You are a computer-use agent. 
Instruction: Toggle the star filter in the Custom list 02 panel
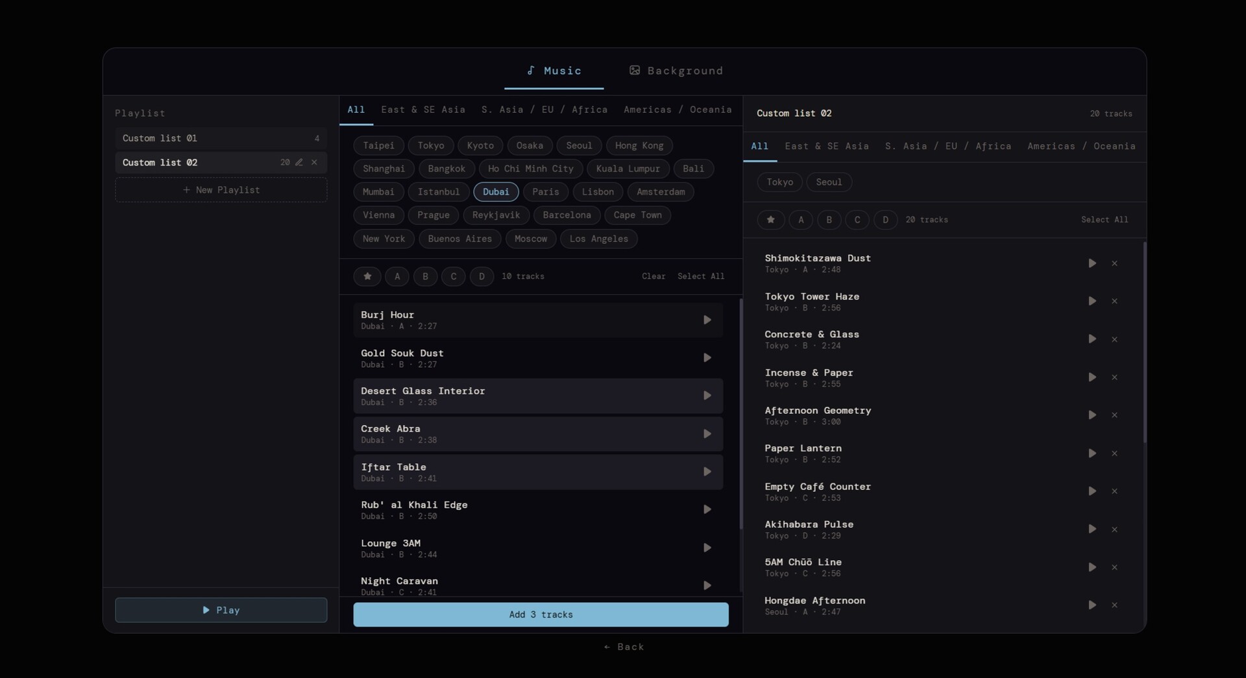click(770, 220)
